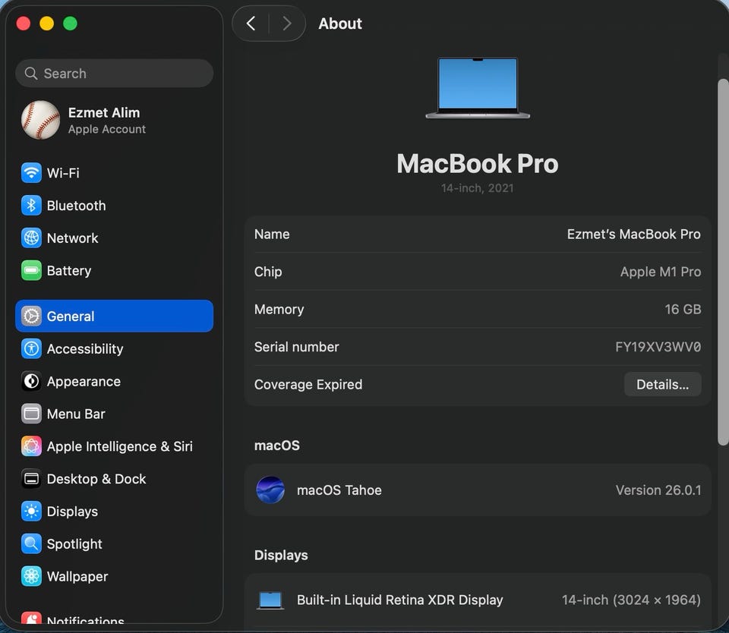Open the Wallpaper icon in sidebar
Viewport: 729px width, 633px height.
[31, 576]
